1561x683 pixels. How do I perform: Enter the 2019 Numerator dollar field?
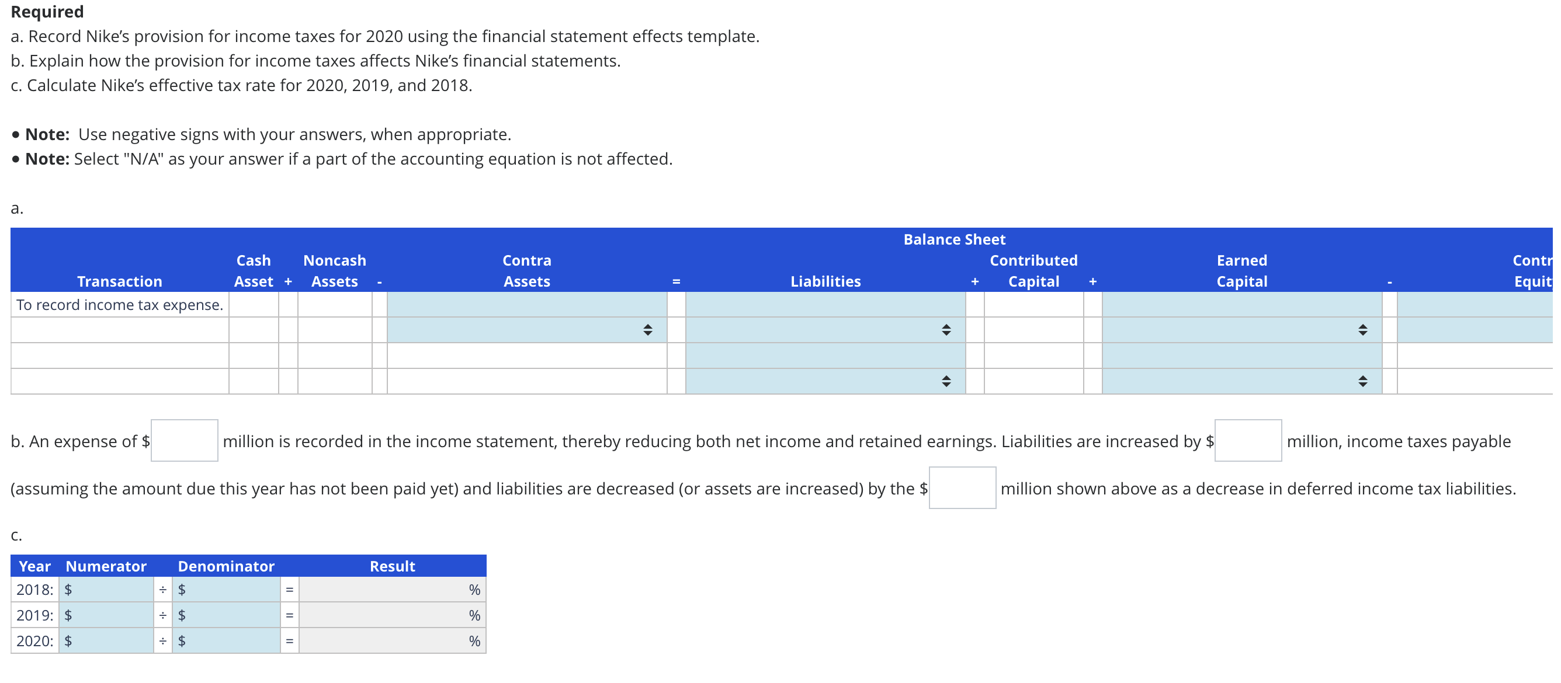point(106,615)
